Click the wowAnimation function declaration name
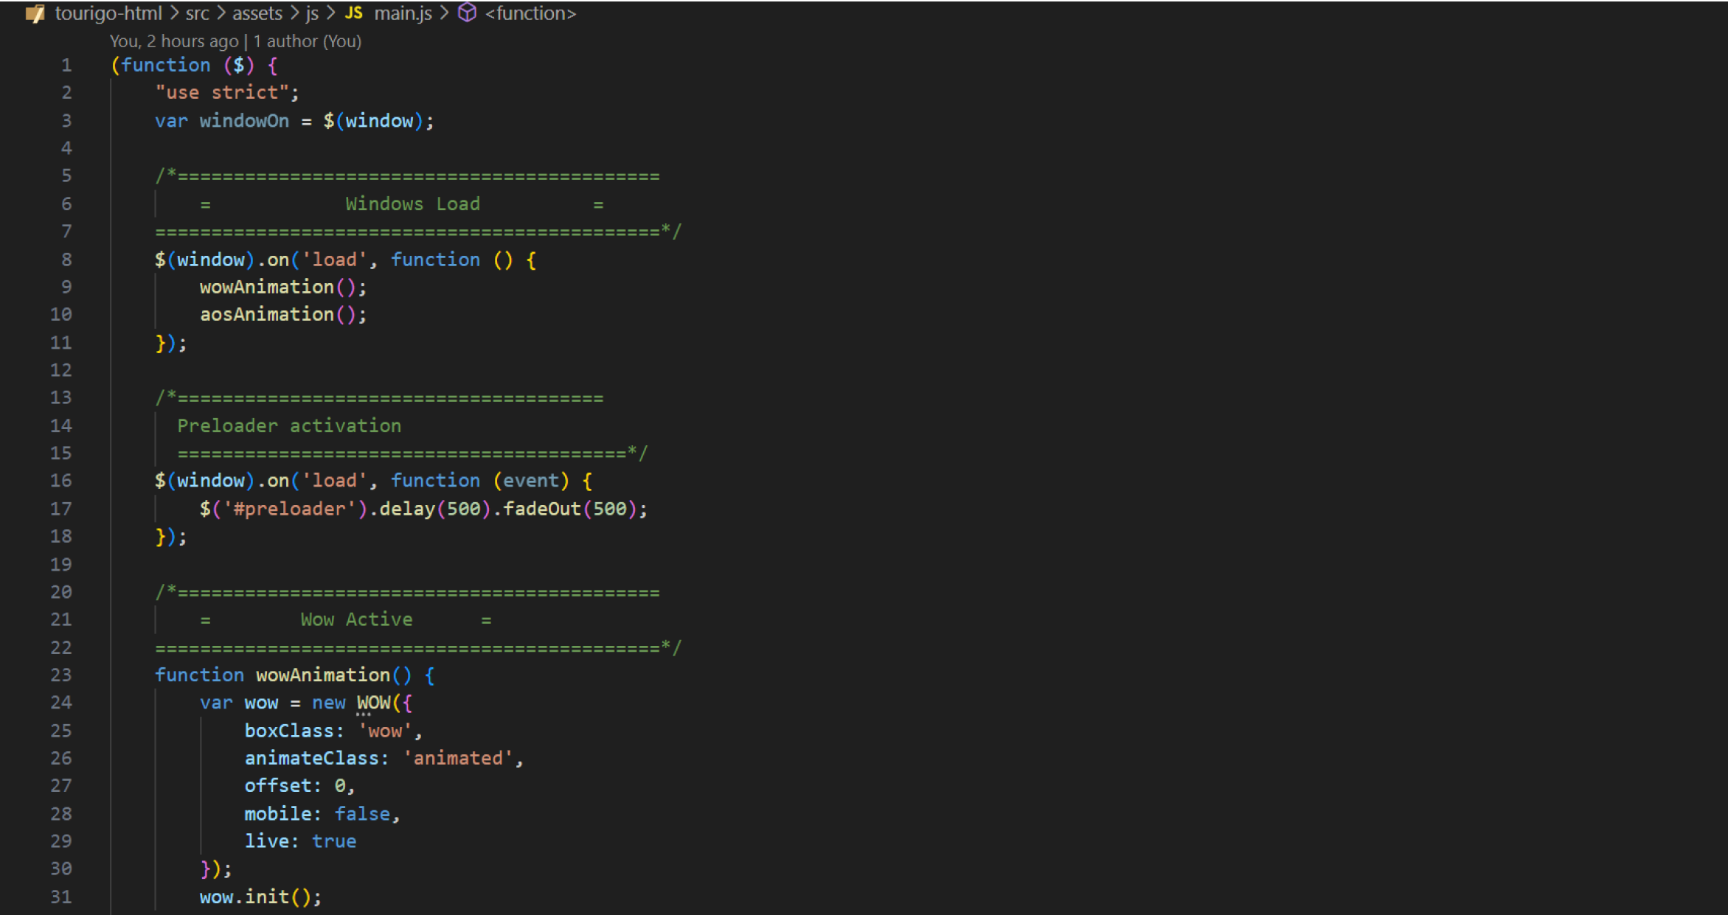Viewport: 1728px width, 915px height. coord(323,675)
